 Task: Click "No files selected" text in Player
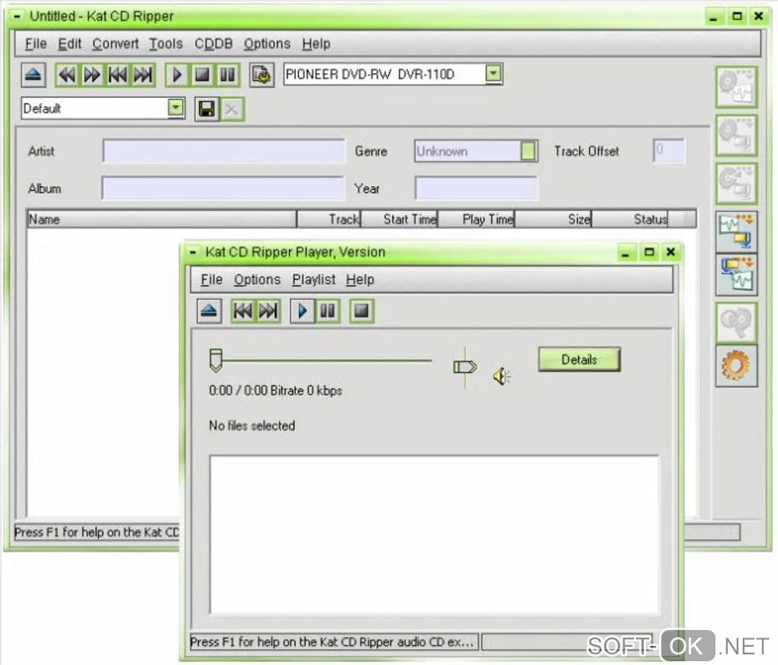[252, 426]
